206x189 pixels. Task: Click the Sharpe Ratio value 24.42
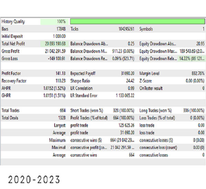129,81
